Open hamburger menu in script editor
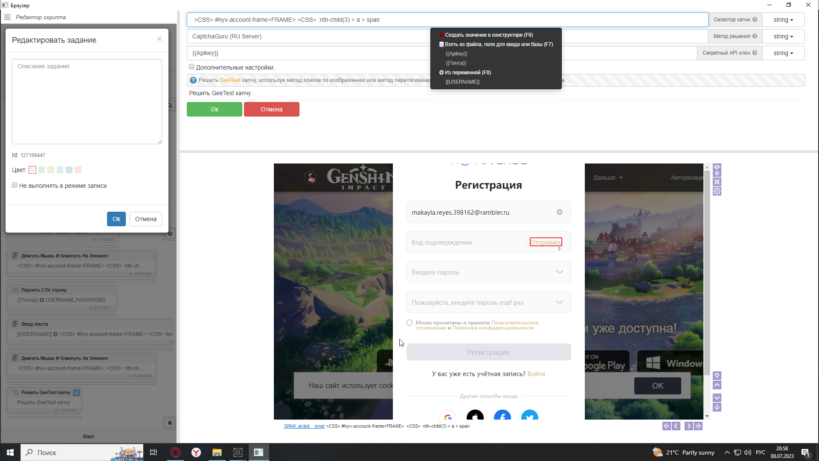819x461 pixels. pos(7,17)
